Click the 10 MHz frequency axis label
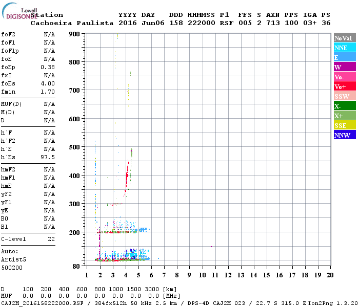359x307 pixels. [203, 275]
